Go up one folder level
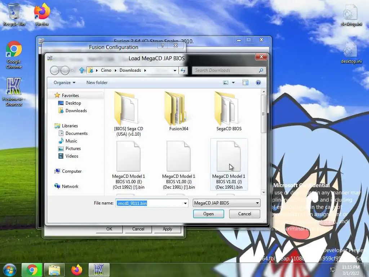Image resolution: width=369 pixels, height=277 pixels. [82, 70]
